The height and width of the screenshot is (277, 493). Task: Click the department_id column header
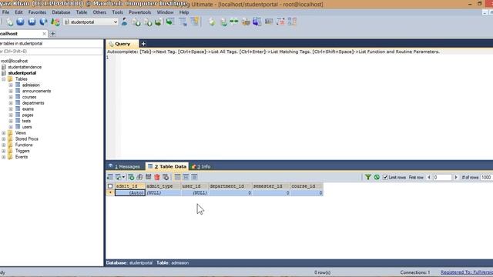(230, 186)
